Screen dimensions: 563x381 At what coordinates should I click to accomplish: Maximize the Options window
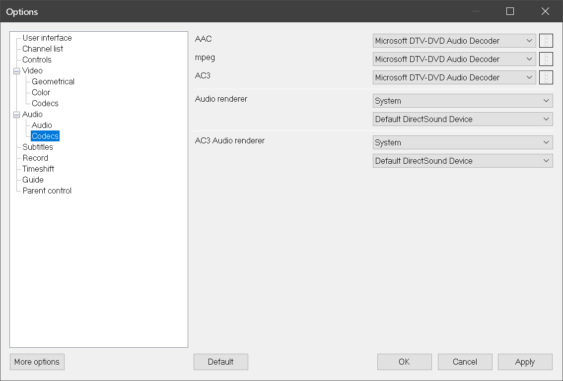click(510, 11)
